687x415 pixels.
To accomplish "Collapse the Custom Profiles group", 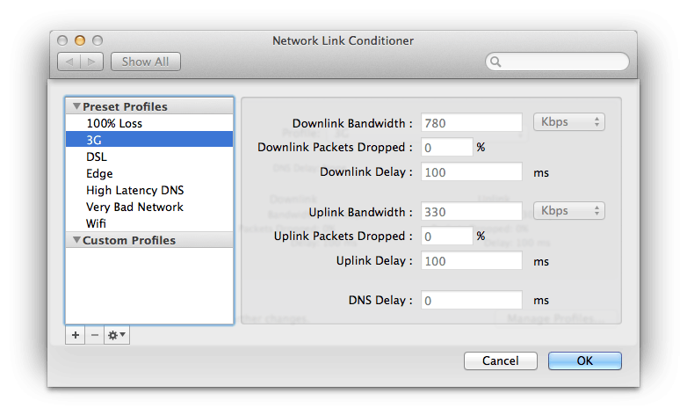I will [76, 241].
